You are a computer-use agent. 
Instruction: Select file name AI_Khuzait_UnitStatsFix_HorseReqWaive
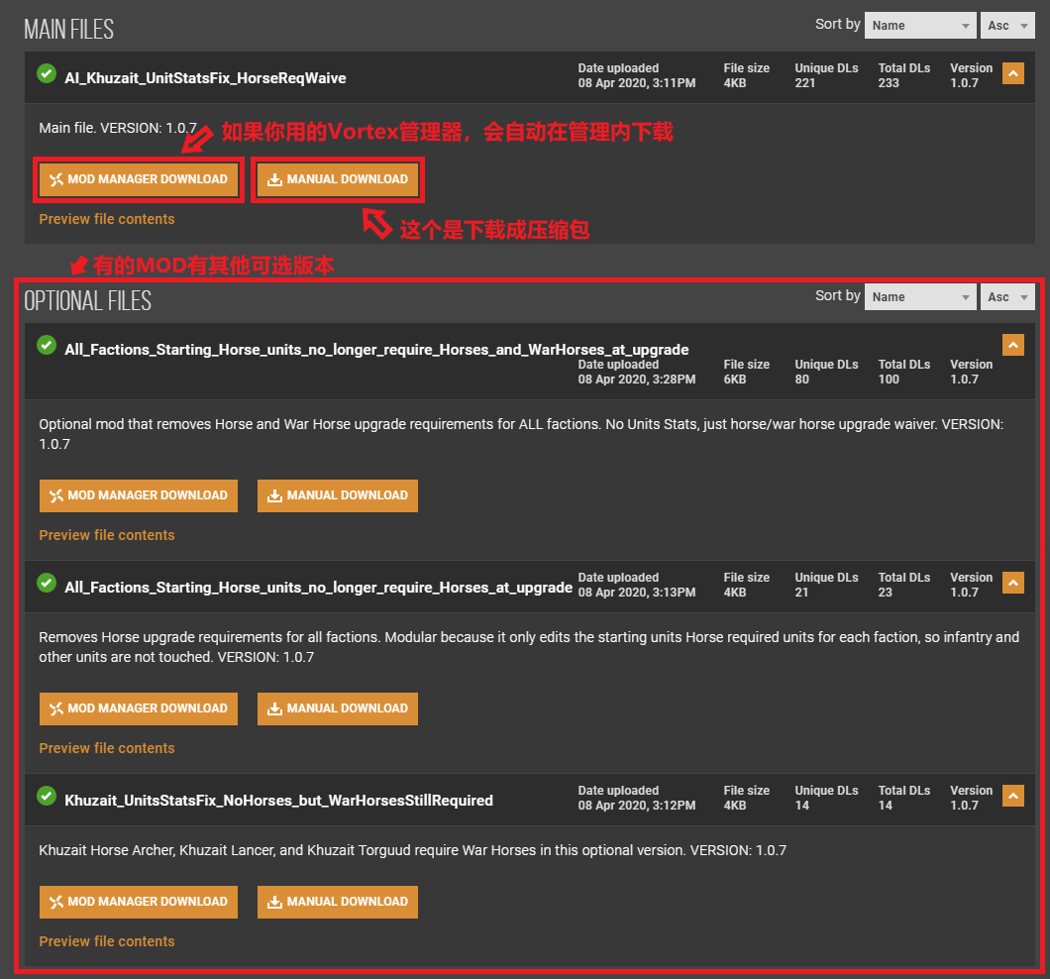point(205,78)
